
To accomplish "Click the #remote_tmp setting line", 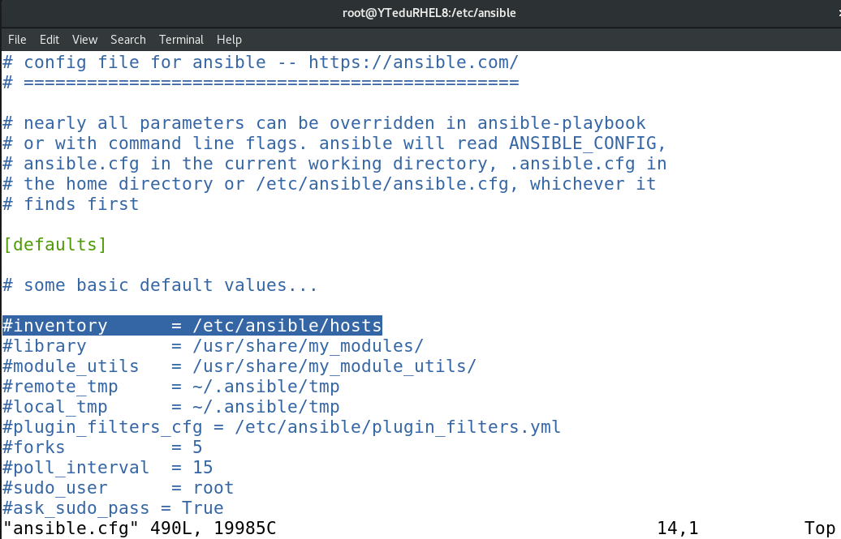I will point(171,387).
